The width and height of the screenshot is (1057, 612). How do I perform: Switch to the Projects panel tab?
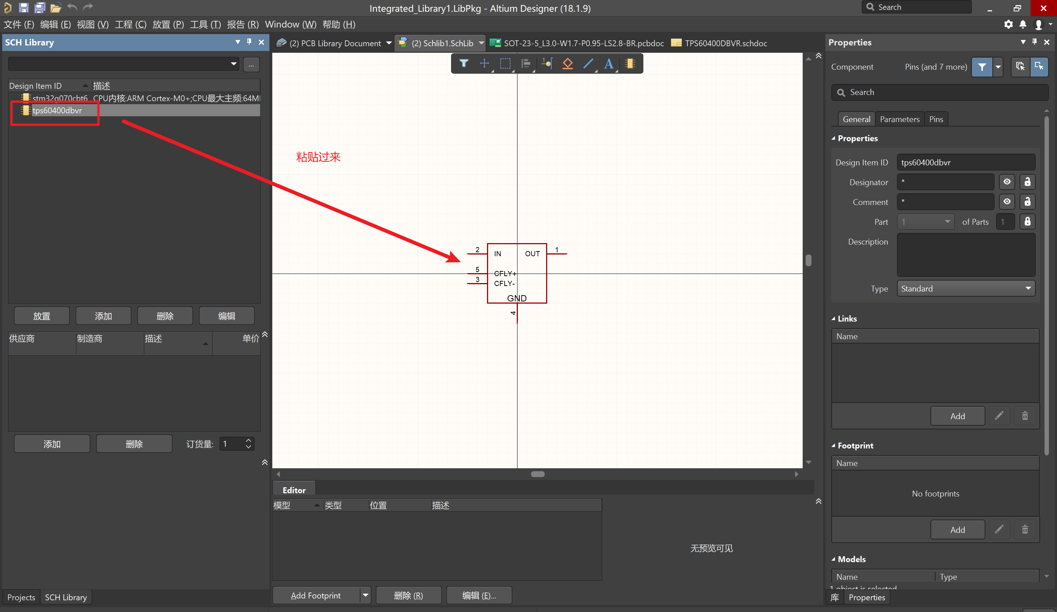[x=21, y=597]
